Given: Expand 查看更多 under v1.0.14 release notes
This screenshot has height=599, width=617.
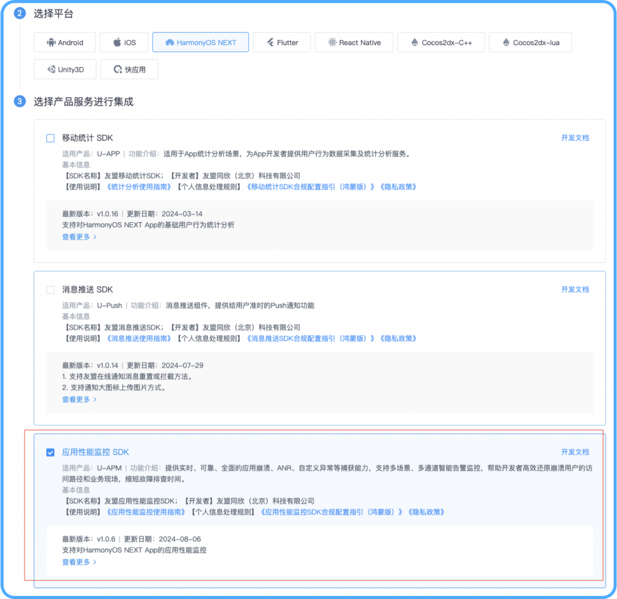Looking at the screenshot, I should [79, 400].
